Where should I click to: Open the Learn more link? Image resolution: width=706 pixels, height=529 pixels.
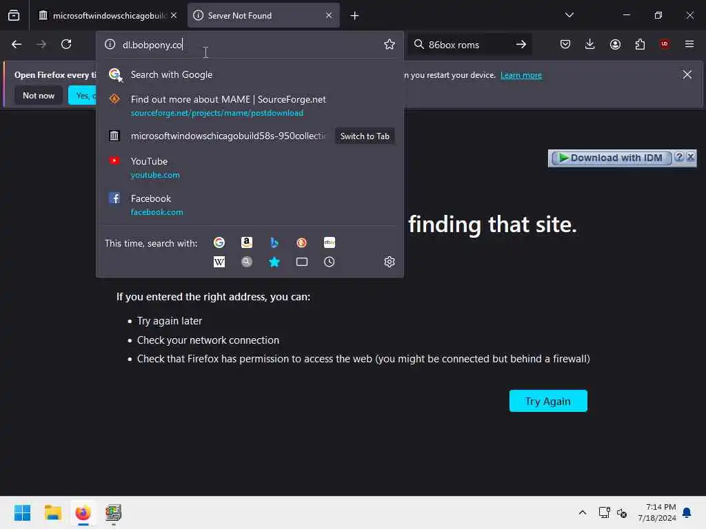(521, 75)
